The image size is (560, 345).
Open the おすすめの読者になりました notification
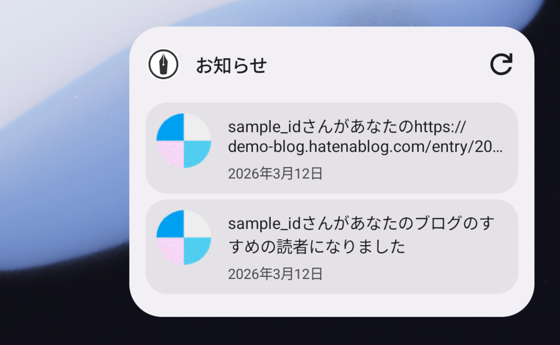[332, 247]
